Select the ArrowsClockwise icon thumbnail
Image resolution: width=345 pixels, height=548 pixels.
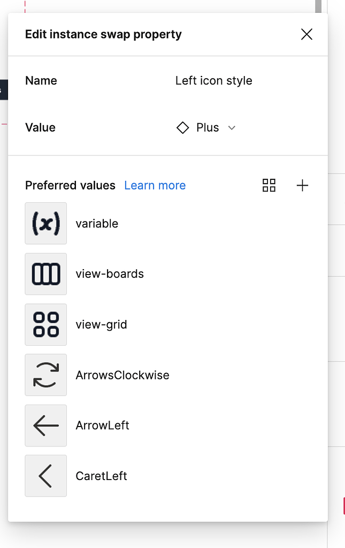(46, 375)
